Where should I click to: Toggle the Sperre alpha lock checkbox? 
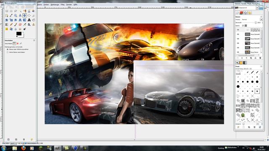pyautogui.click(x=243, y=26)
